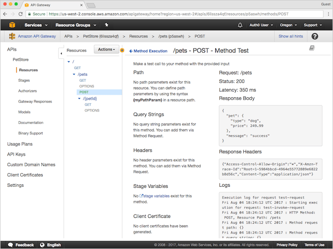Go back to Method Execution
Screen dimensions: 333x249
pos(148,51)
